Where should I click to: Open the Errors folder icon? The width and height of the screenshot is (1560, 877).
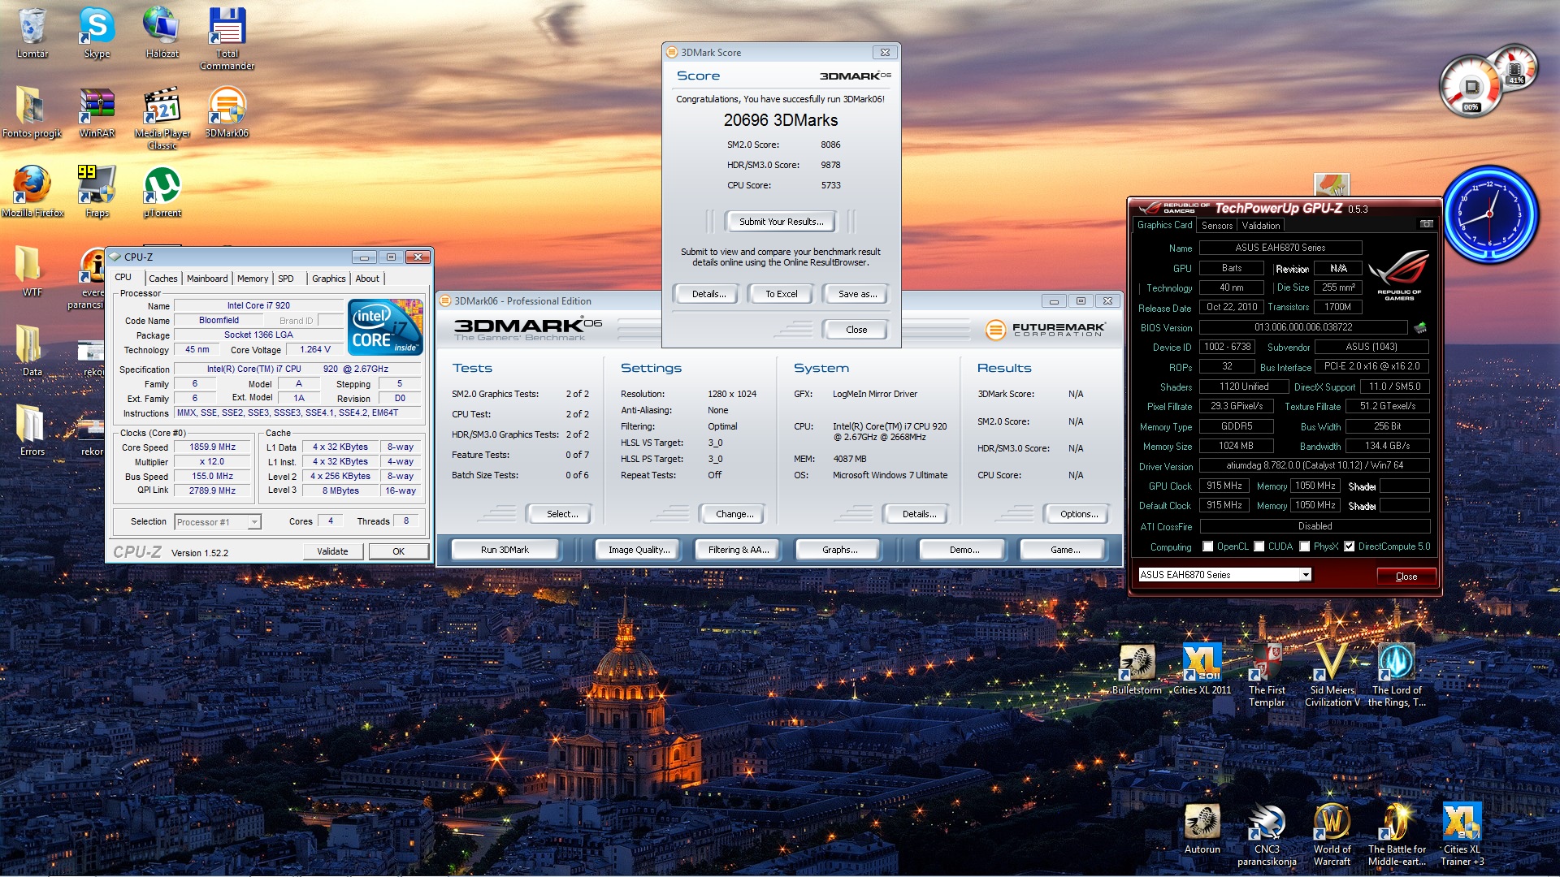tap(32, 430)
